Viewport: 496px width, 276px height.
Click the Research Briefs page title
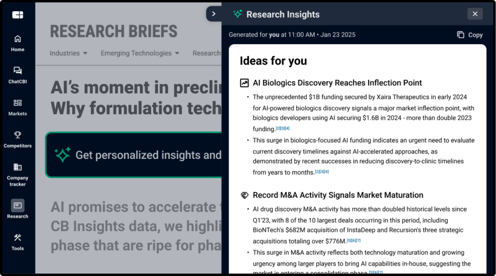click(114, 31)
